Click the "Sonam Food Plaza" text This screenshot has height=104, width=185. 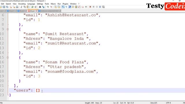coord(64,62)
